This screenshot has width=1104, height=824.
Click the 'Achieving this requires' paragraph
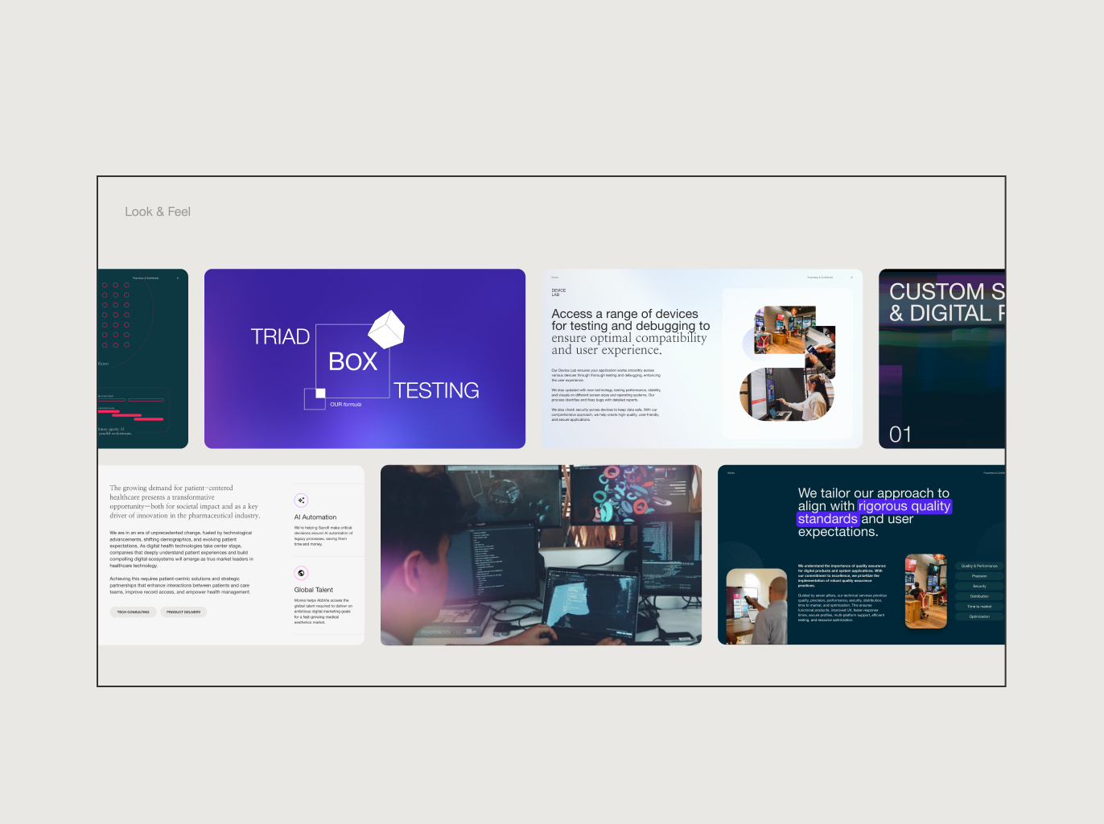coord(180,585)
